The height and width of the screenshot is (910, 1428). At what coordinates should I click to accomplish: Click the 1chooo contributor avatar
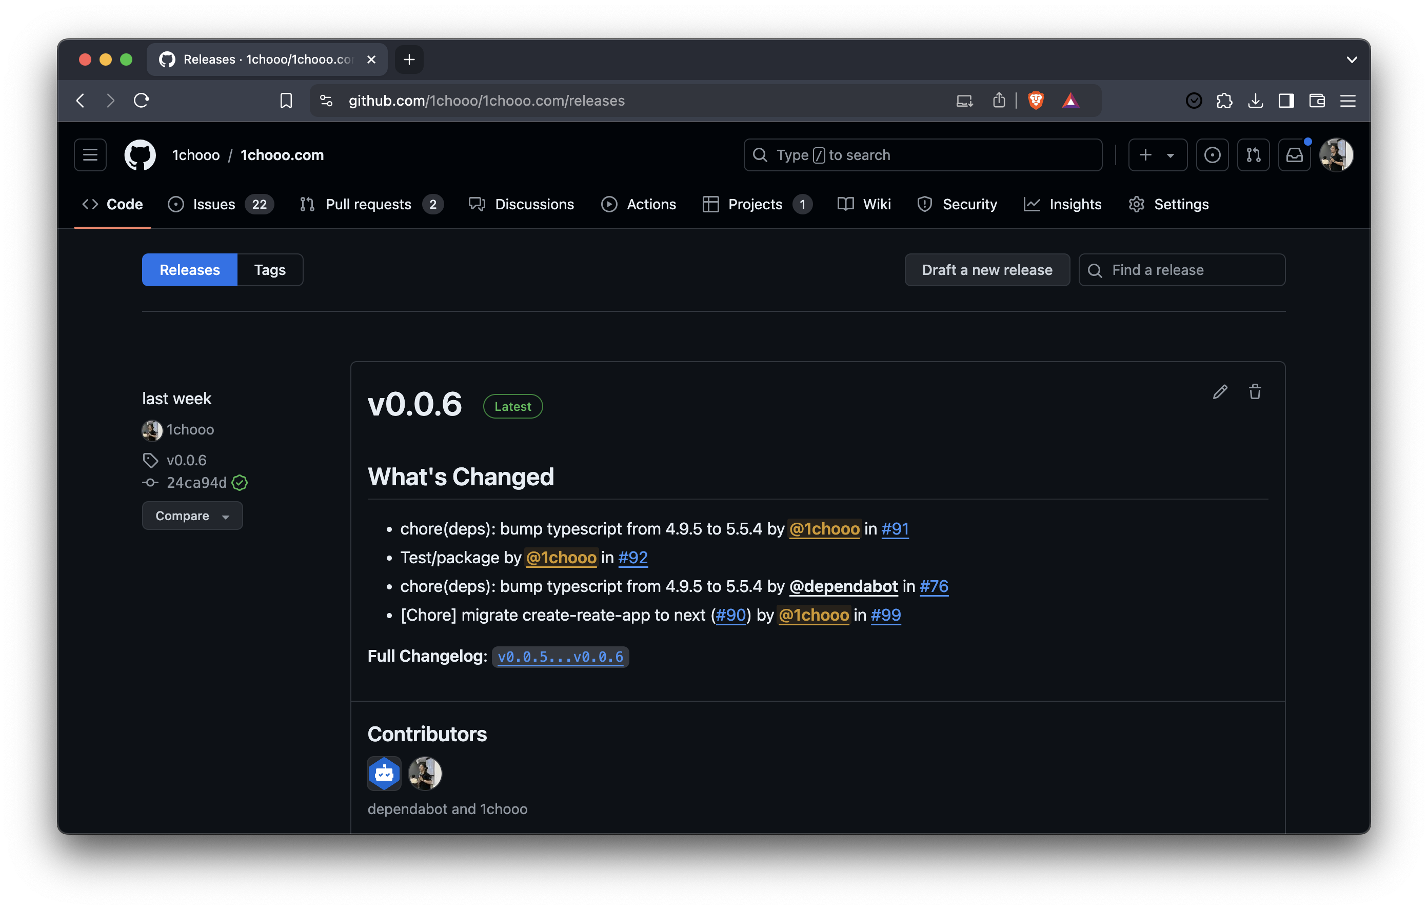tap(424, 773)
